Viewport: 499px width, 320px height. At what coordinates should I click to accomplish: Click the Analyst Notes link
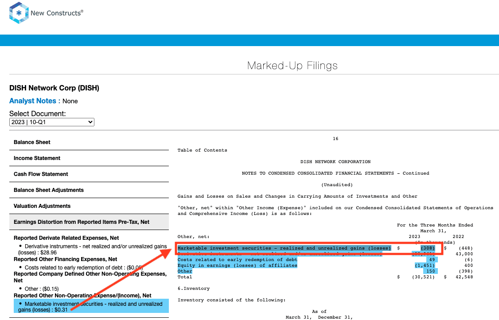(x=35, y=101)
